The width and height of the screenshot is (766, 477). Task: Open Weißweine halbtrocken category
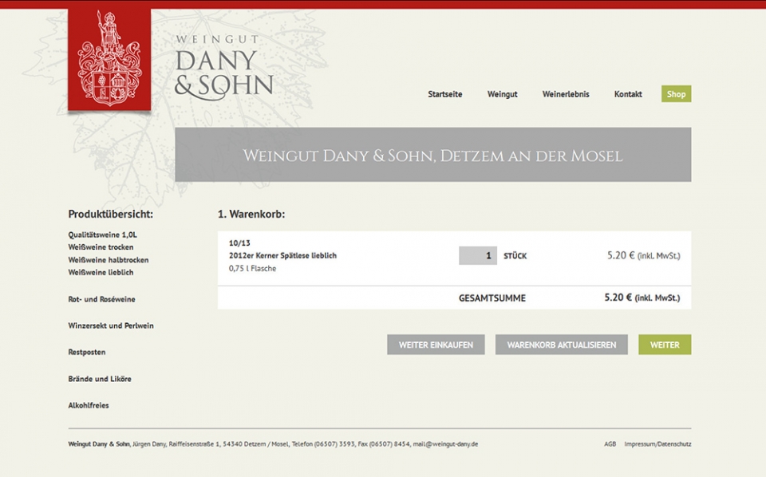pos(109,260)
